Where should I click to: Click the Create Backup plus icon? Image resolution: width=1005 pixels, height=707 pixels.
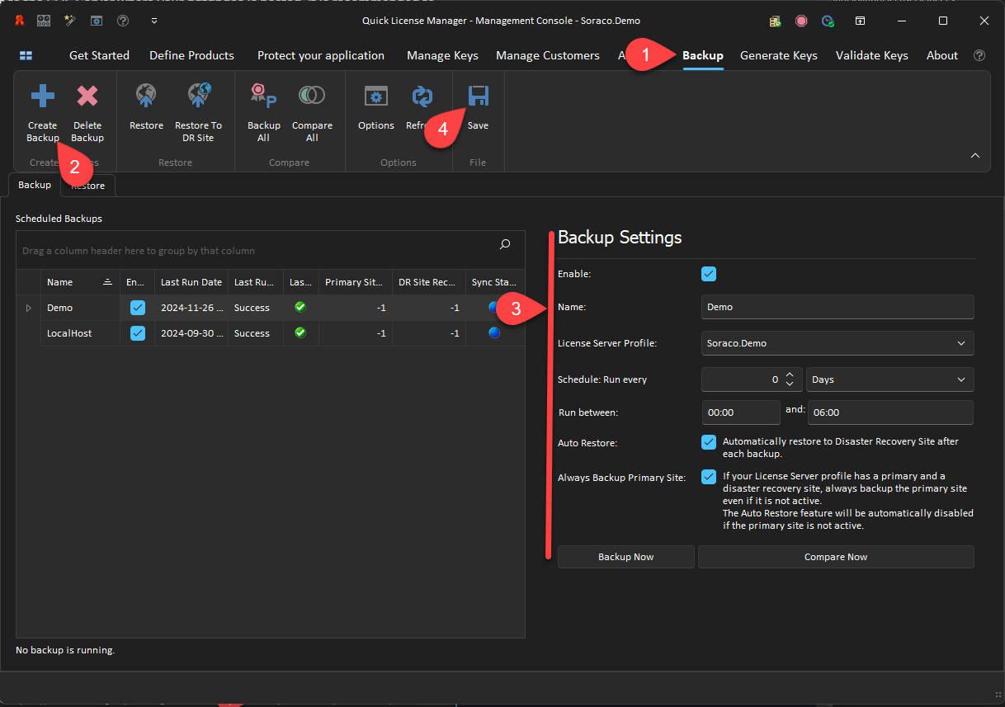42,97
